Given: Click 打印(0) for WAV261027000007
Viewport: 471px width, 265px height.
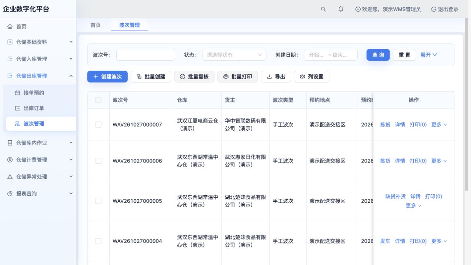Looking at the screenshot, I should 418,125.
